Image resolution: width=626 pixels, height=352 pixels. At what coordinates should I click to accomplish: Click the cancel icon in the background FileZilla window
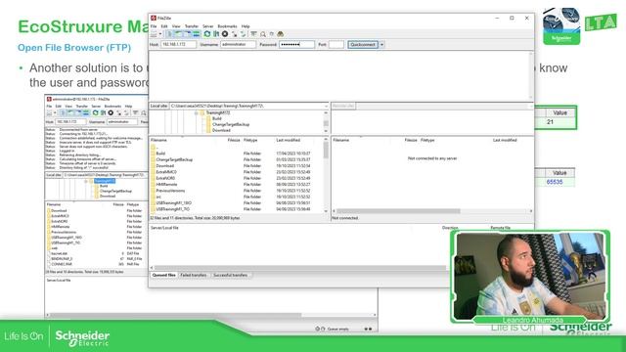point(111,113)
